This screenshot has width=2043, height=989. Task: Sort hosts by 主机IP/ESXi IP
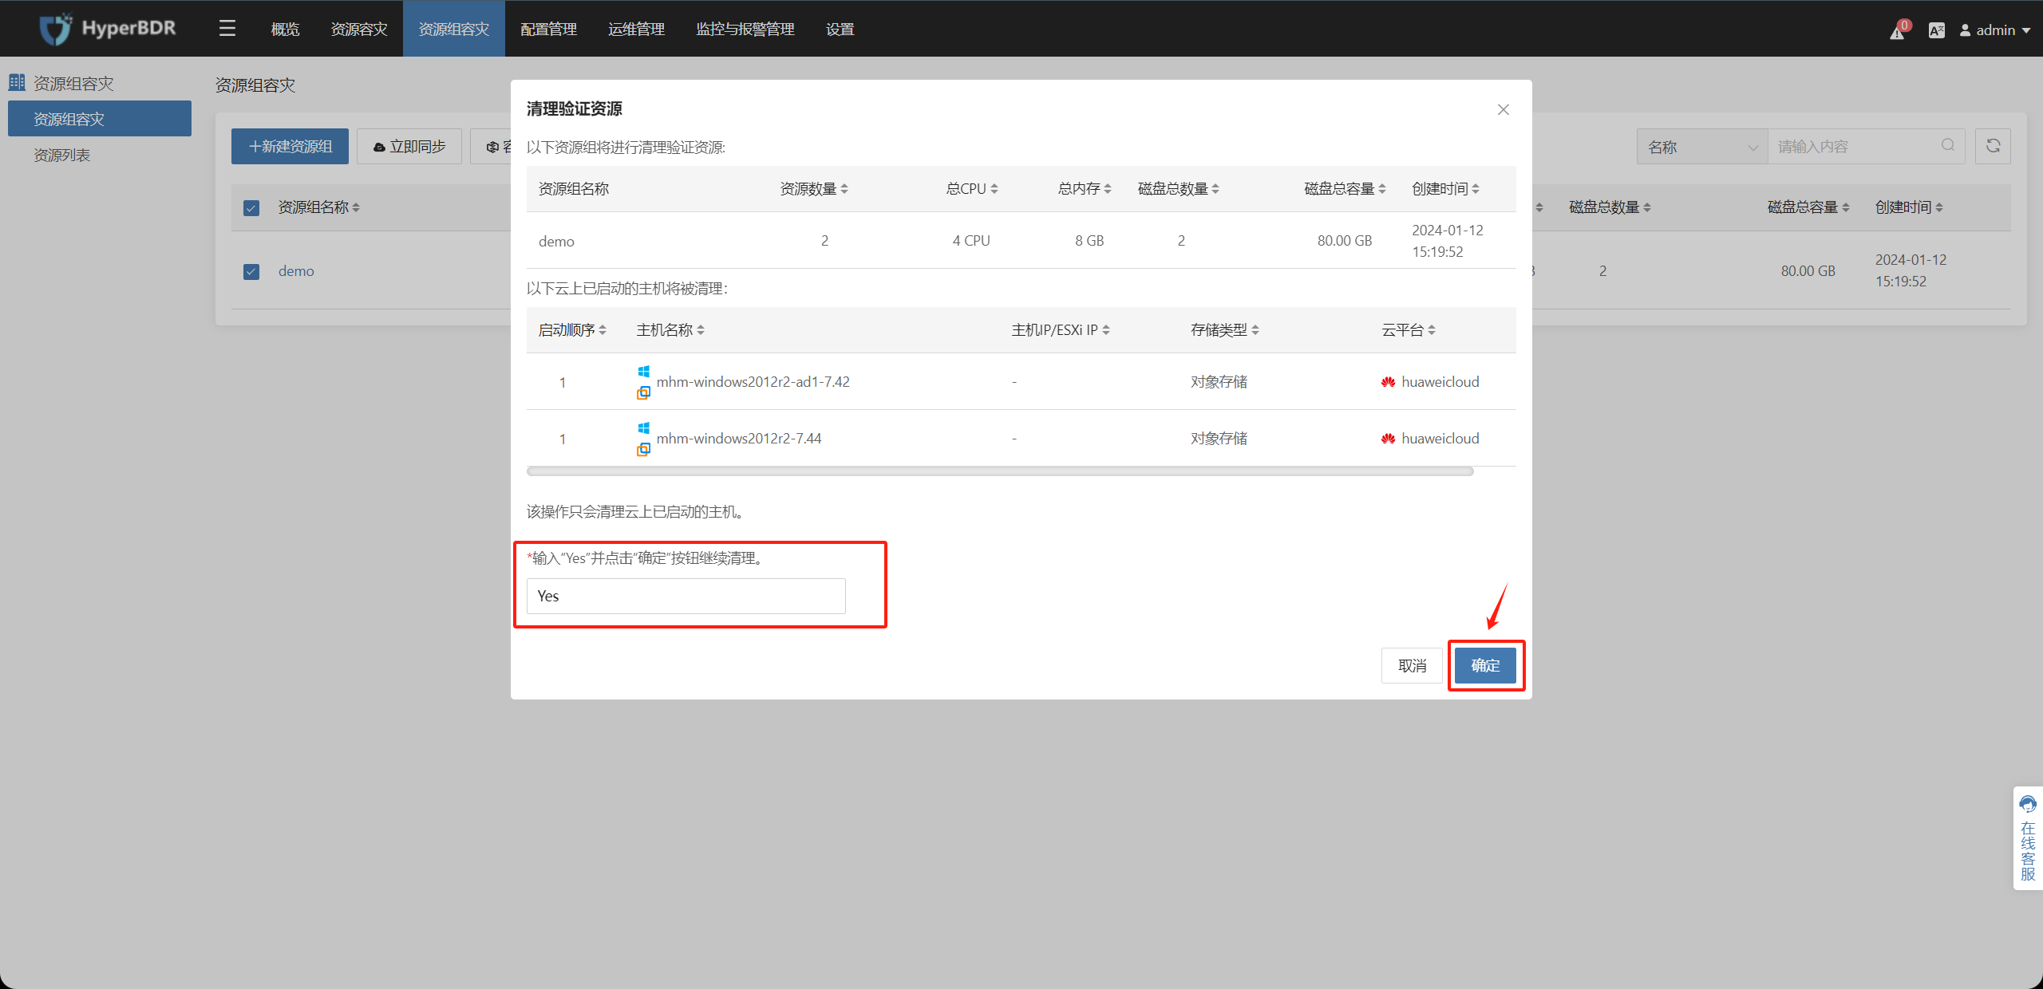click(x=1106, y=330)
